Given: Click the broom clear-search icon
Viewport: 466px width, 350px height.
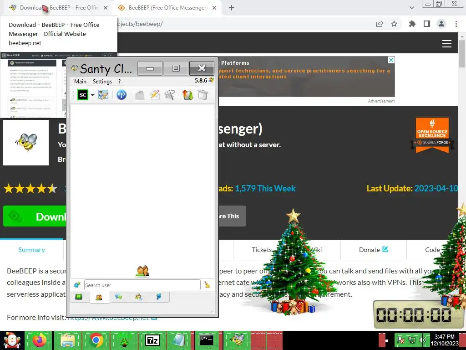Looking at the screenshot, I should coord(207,285).
